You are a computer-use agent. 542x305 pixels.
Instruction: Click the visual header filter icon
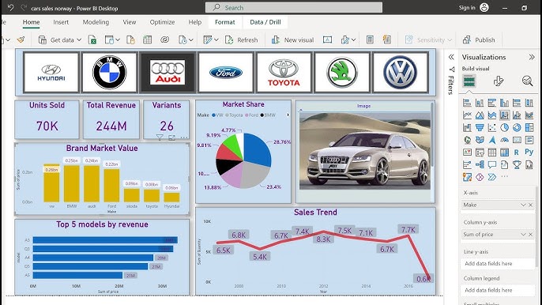[160, 137]
